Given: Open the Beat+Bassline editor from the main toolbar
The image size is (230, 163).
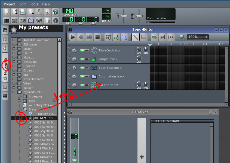Looking at the screenshot, I should pos(14,21).
